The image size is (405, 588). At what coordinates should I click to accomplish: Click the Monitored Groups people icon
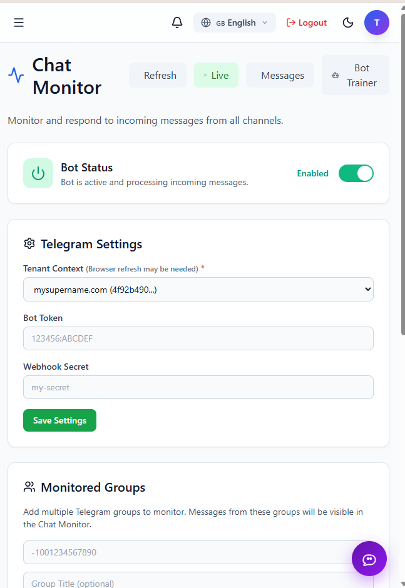tap(29, 487)
